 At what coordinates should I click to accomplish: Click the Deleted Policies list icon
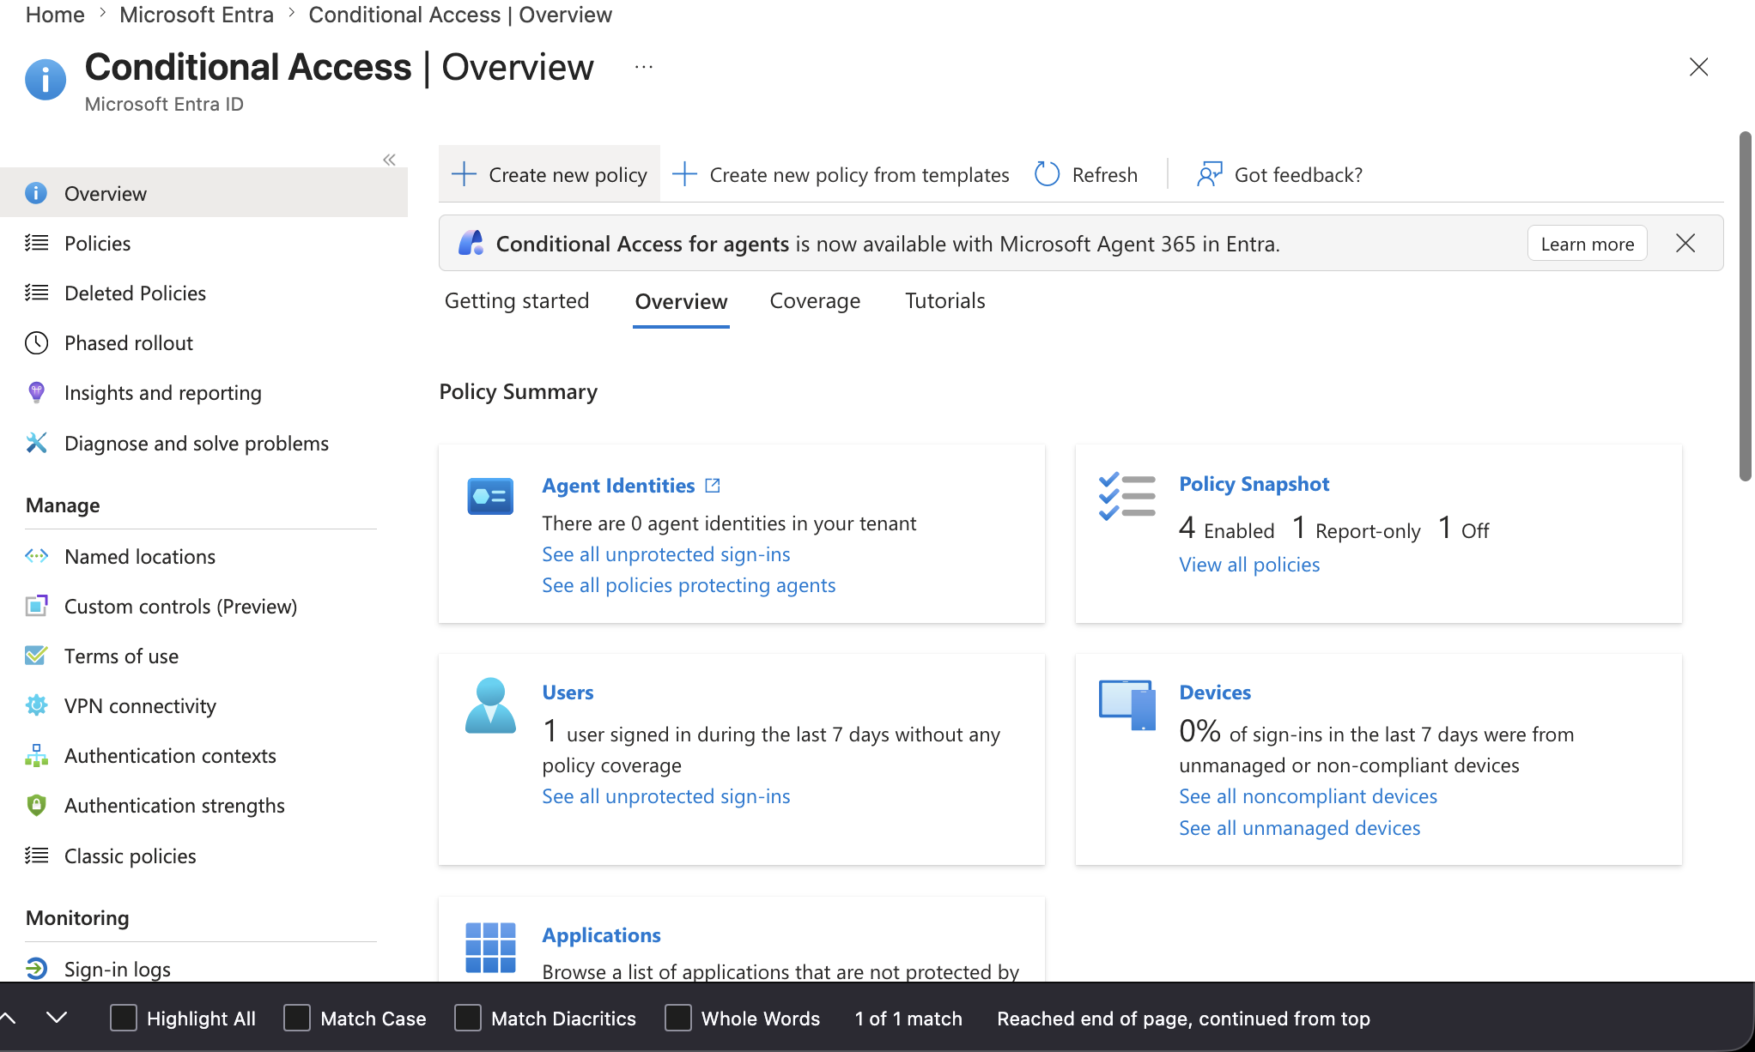click(x=36, y=293)
